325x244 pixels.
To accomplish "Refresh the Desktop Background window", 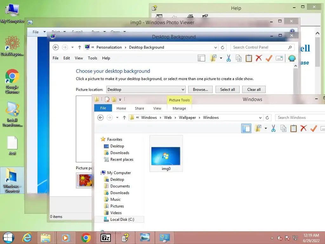I will point(222,48).
